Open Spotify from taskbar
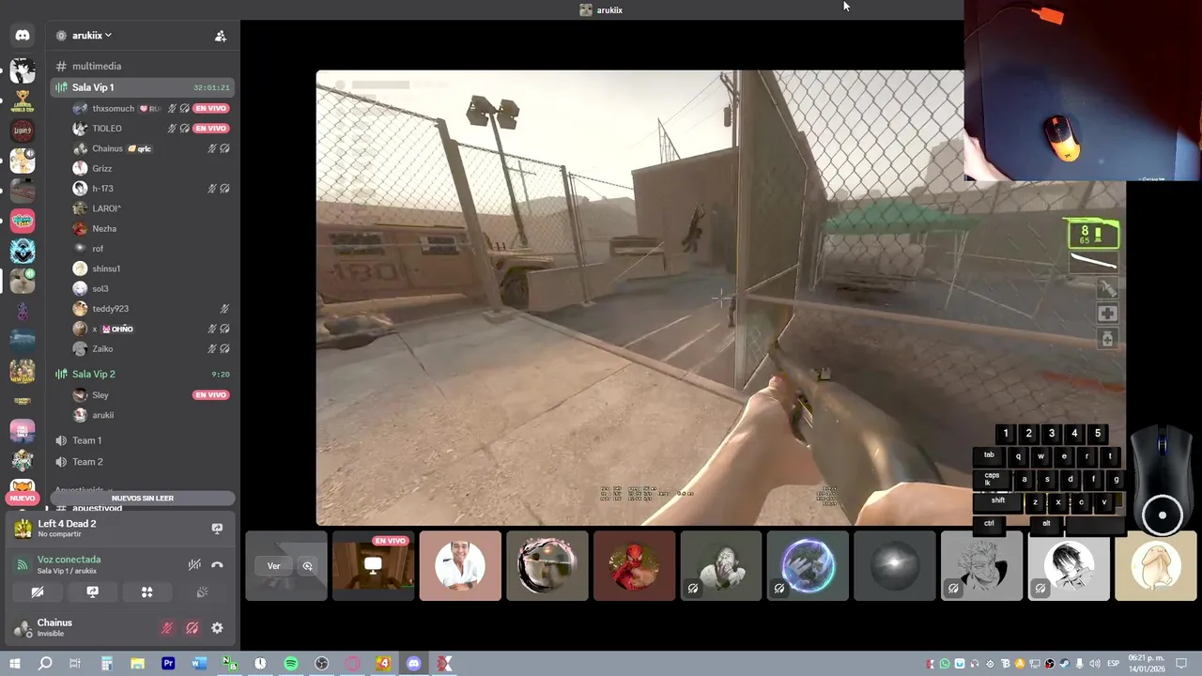The width and height of the screenshot is (1202, 676). 291,664
